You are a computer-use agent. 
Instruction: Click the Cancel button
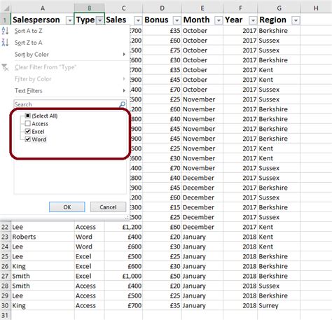[x=108, y=207]
